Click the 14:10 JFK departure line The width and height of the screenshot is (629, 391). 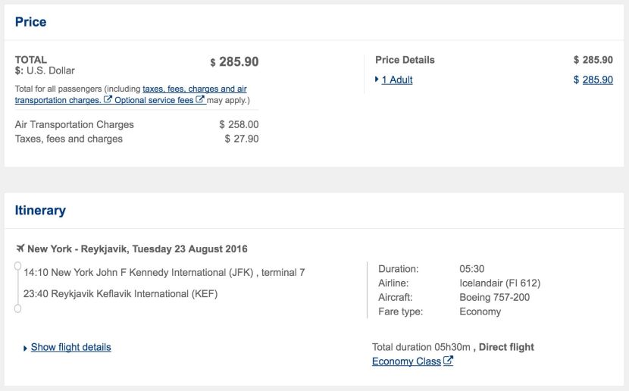coord(164,273)
